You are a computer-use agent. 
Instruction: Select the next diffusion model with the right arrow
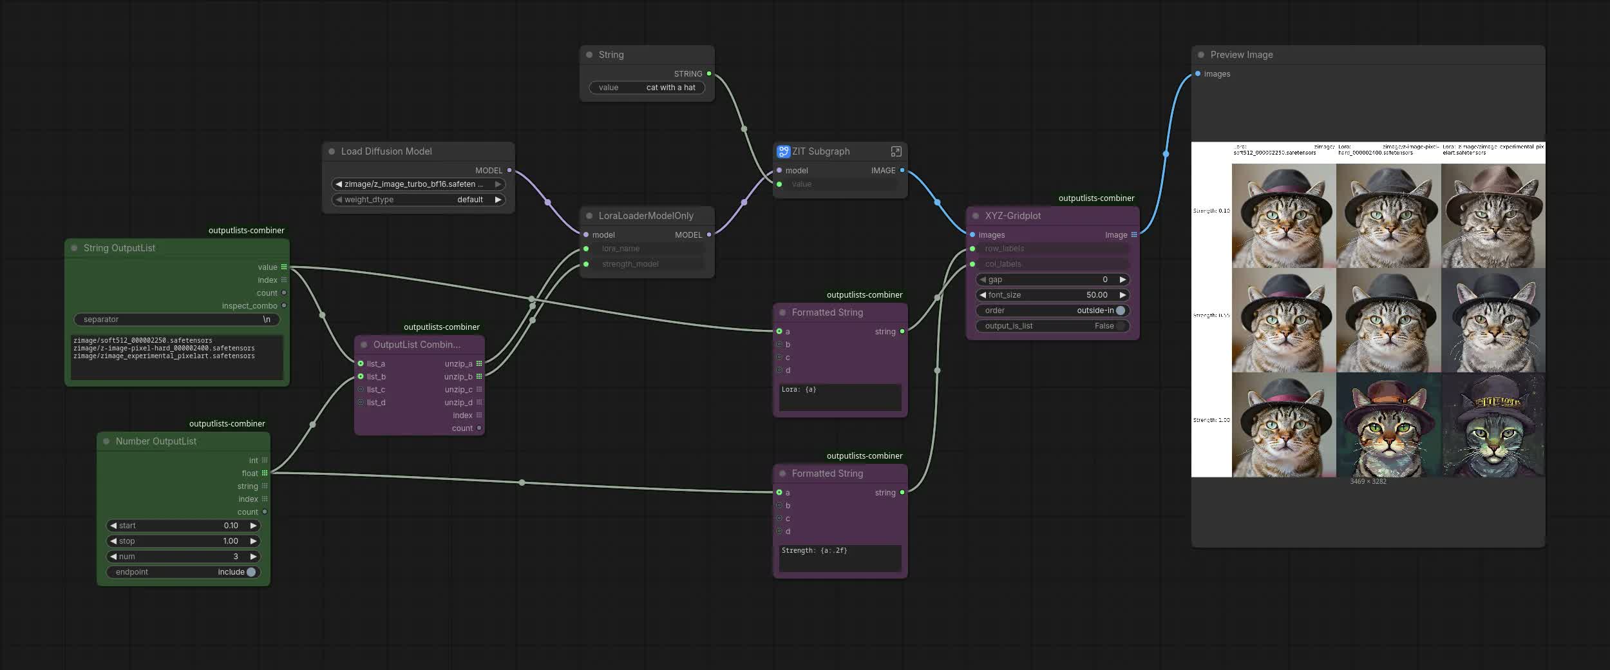pos(498,184)
